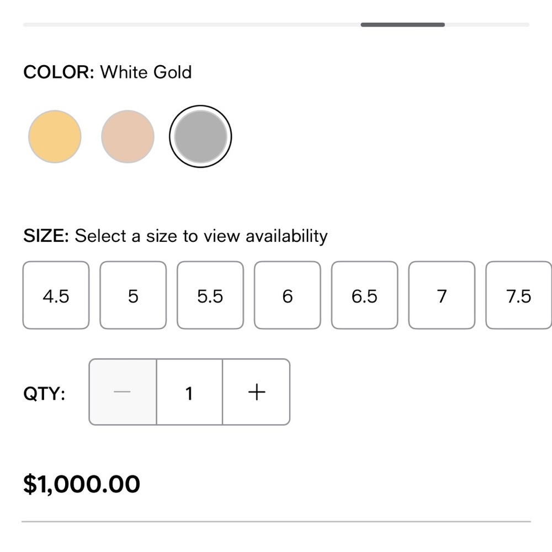Pick size 7 for the ring

(x=442, y=296)
